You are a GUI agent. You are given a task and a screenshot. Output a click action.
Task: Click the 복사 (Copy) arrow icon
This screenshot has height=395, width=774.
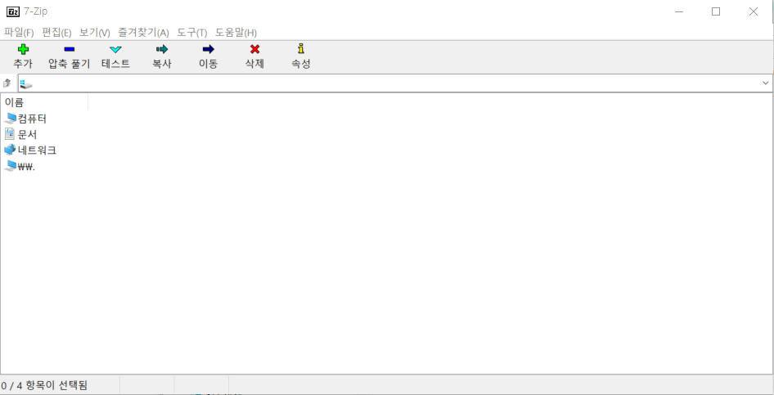click(162, 49)
